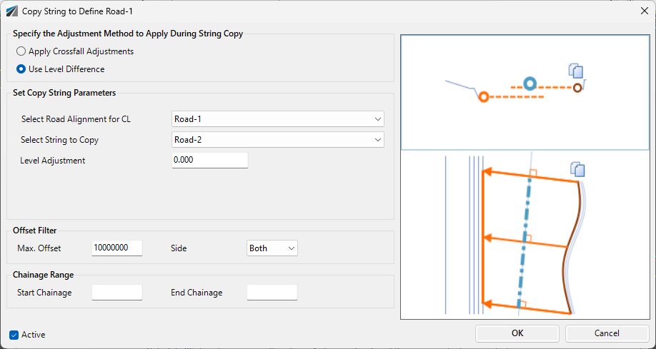Viewport: 656px width, 349px height.
Task: Open Select Road Alignment for CL dropdown
Action: [x=278, y=119]
